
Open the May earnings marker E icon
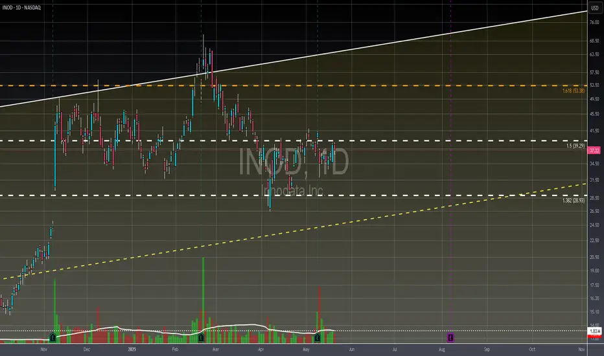318,338
